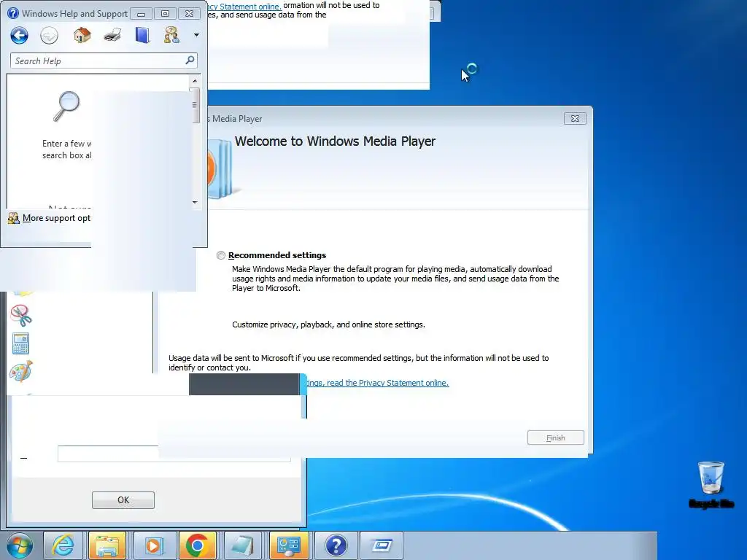Viewport: 747px width, 560px height.
Task: Open File Explorer from taskbar
Action: (108, 545)
